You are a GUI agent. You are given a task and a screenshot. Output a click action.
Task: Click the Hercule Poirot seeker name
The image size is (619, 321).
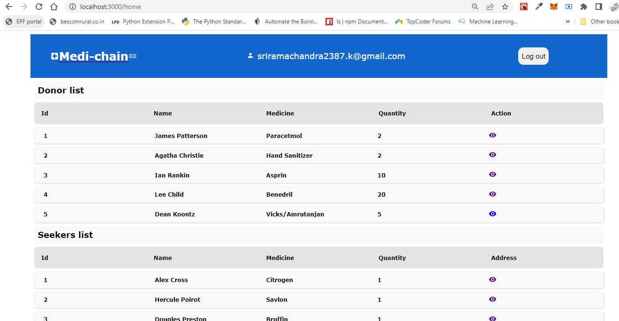pyautogui.click(x=177, y=300)
